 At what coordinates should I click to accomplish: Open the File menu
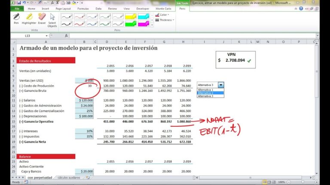tap(17, 9)
